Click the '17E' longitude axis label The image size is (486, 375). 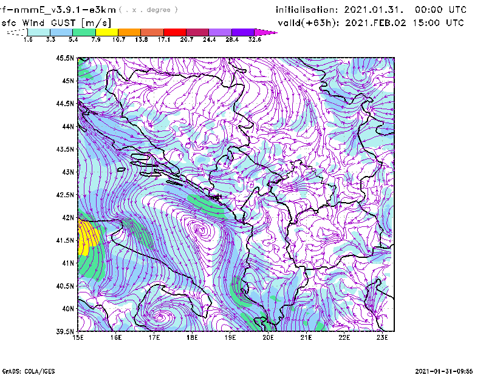click(x=154, y=337)
